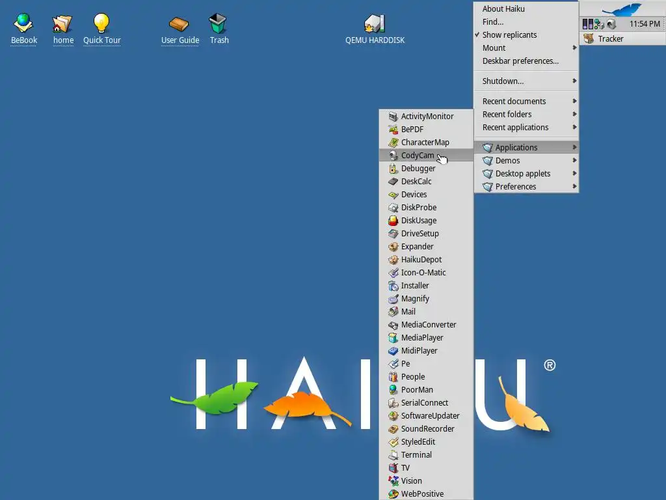Expand the Preferences submenu
Screen dimensions: 666x500
tap(526, 186)
